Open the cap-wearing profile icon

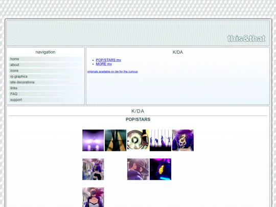click(x=138, y=169)
